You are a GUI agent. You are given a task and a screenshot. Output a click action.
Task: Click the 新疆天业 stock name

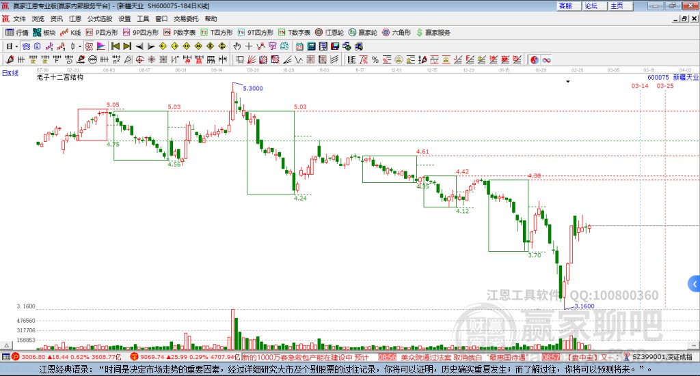686,78
